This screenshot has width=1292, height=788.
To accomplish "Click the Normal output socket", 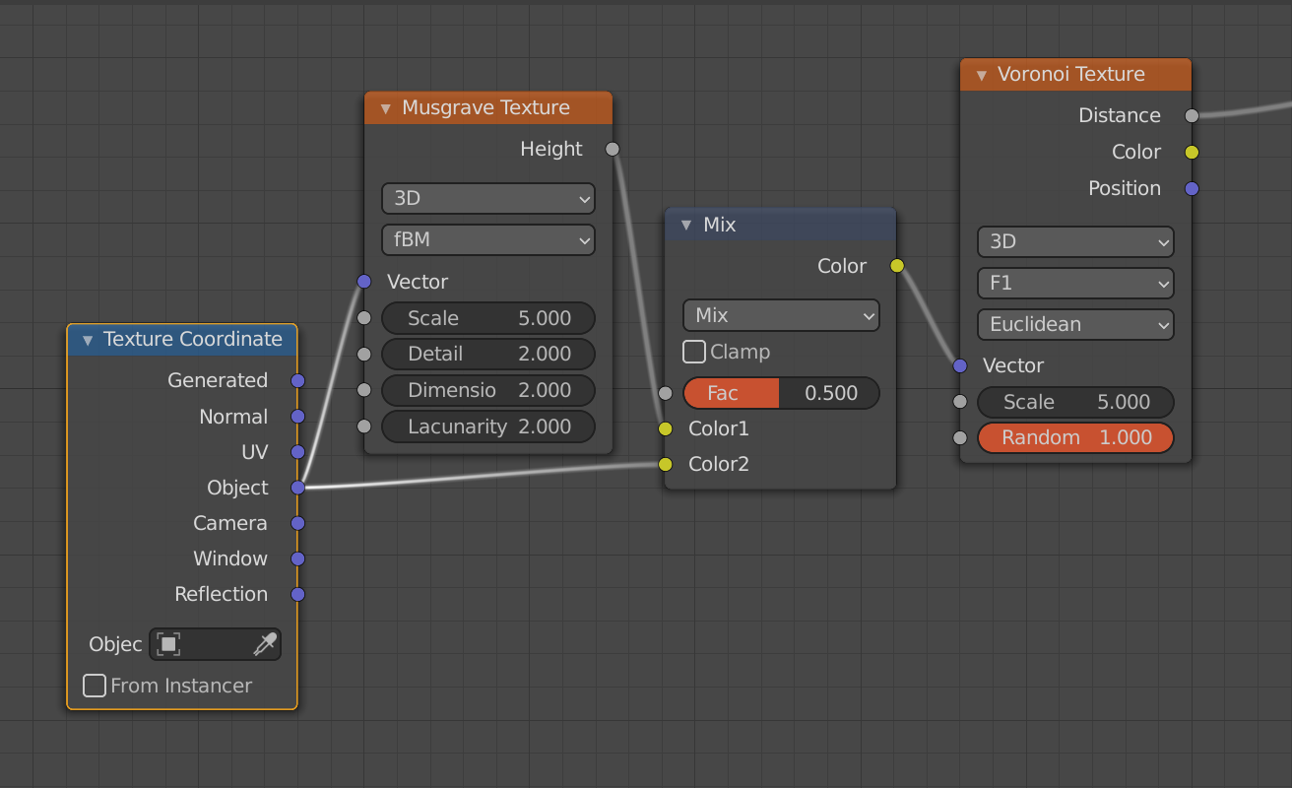I will tap(297, 417).
